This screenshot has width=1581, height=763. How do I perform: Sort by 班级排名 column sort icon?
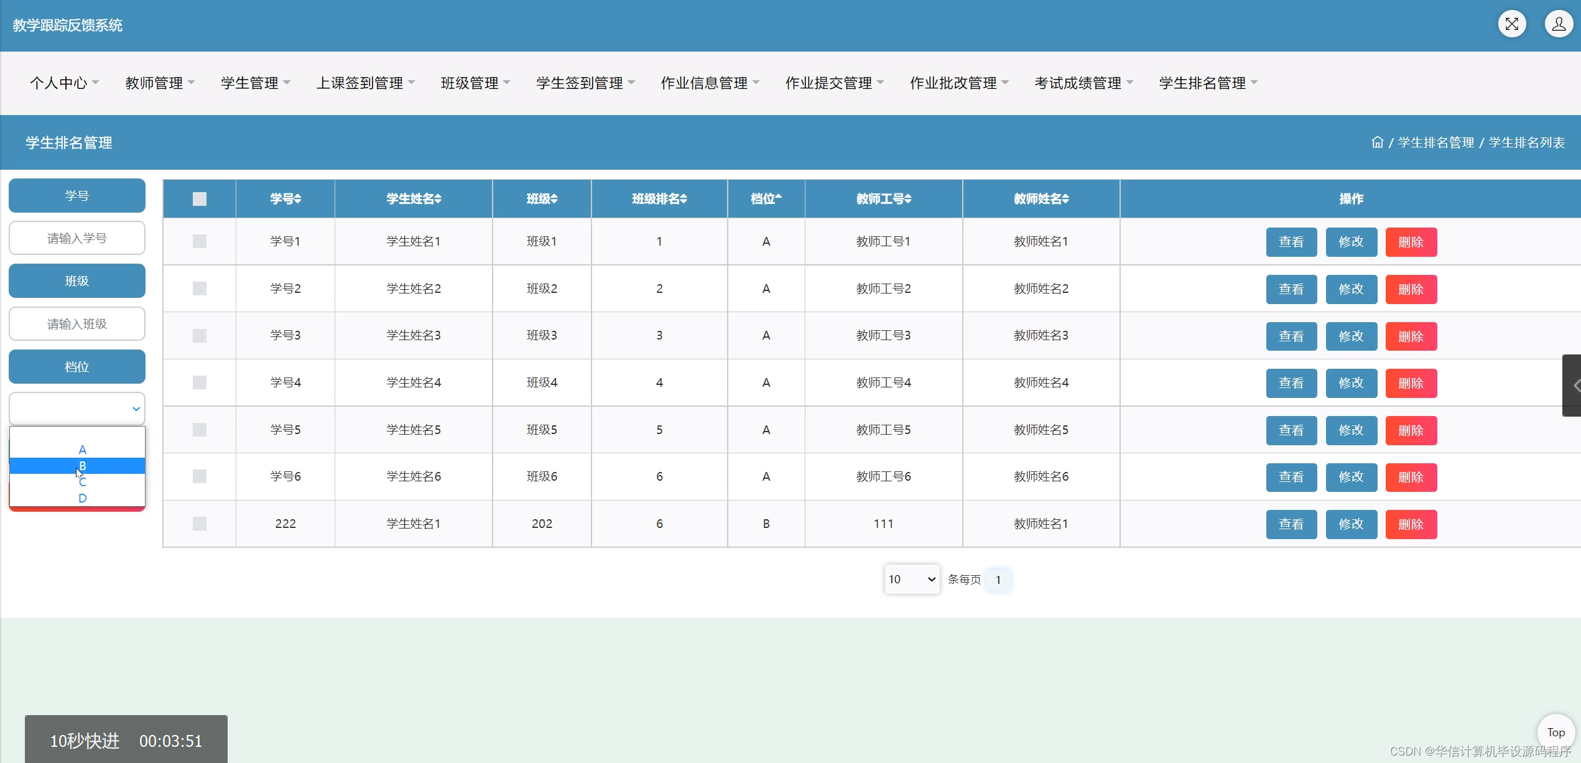[x=684, y=199]
